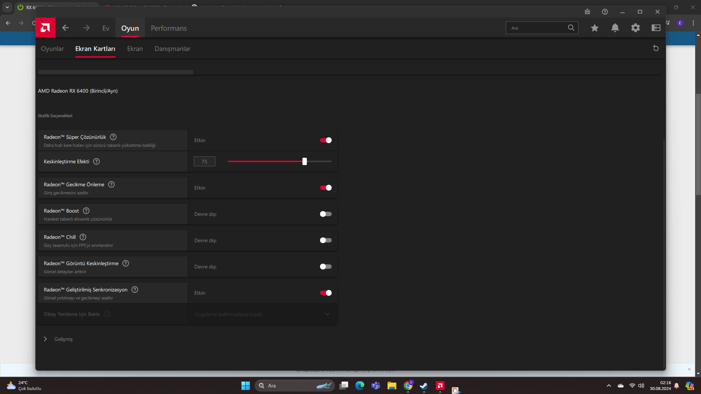Click the Keskinleştirme Efekti slider handle

tap(305, 161)
